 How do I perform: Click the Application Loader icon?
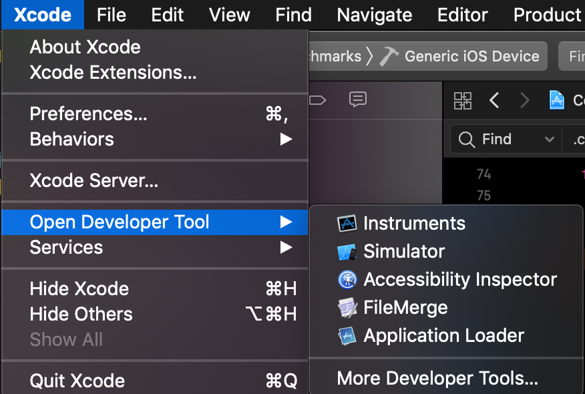(x=347, y=336)
